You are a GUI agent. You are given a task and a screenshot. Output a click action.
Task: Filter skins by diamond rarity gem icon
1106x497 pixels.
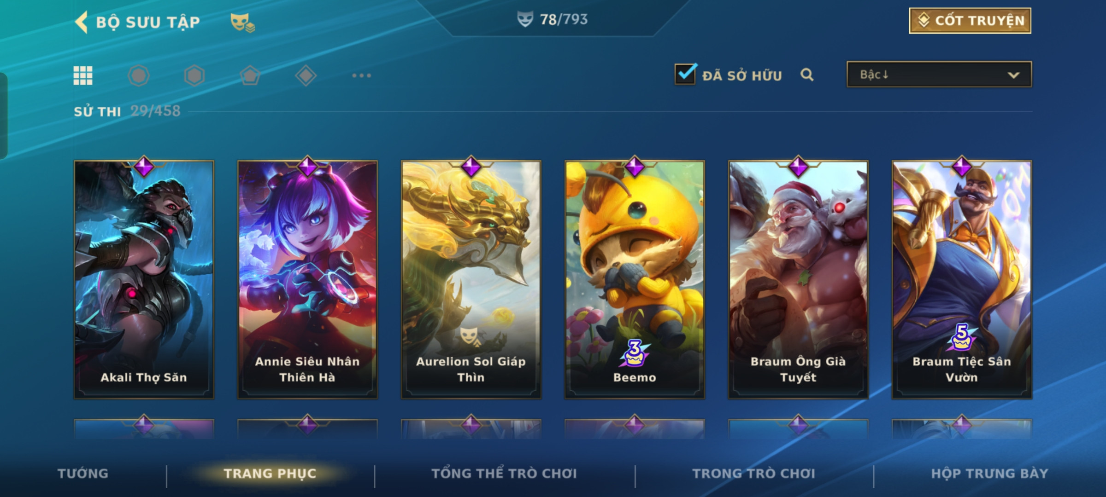(x=306, y=75)
